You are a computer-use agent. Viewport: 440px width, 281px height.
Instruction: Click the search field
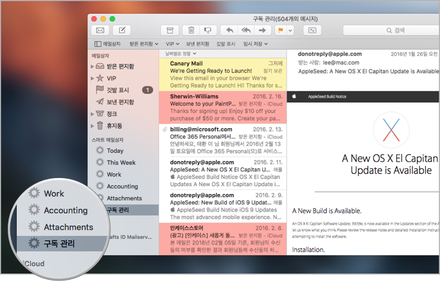(x=392, y=30)
